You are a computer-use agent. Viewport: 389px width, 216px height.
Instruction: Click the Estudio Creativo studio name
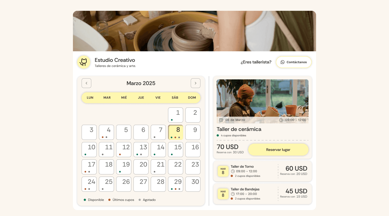[115, 60]
